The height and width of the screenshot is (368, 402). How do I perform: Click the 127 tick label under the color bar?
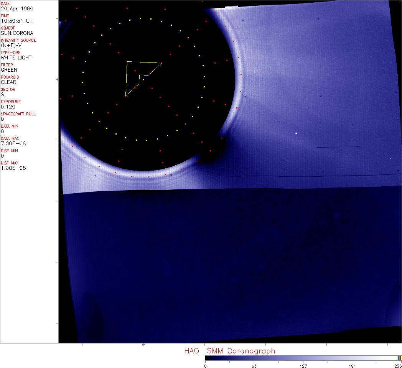pos(303,366)
